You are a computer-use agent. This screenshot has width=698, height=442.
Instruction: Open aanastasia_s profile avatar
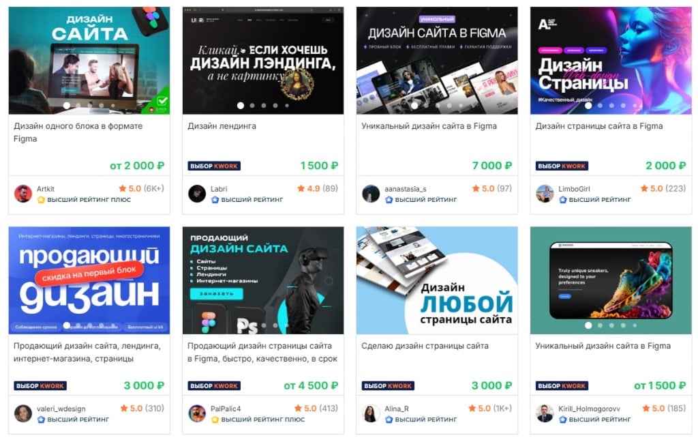[371, 194]
